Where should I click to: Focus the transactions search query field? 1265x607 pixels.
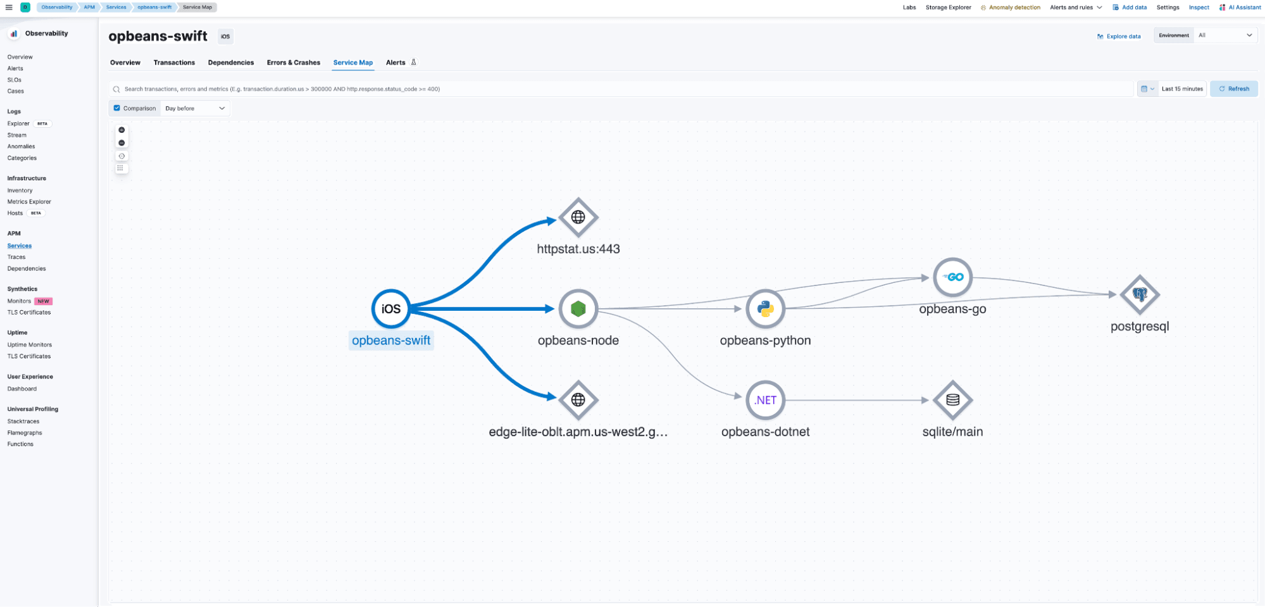tap(620, 89)
